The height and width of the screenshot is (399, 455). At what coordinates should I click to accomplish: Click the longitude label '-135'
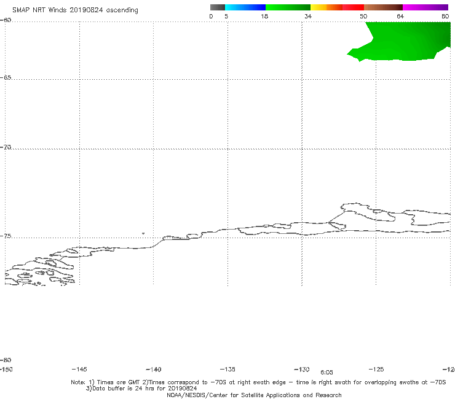228,369
